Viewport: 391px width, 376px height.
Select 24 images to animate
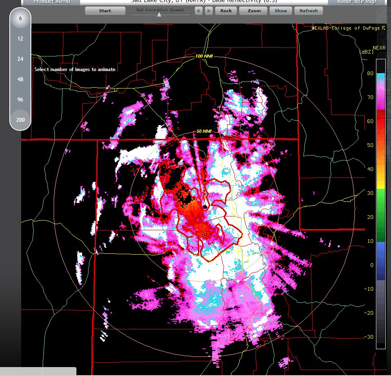20,59
